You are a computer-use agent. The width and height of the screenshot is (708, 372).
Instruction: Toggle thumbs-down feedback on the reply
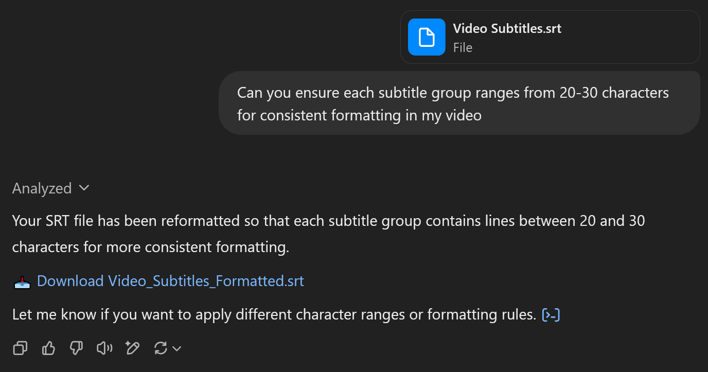tap(76, 348)
